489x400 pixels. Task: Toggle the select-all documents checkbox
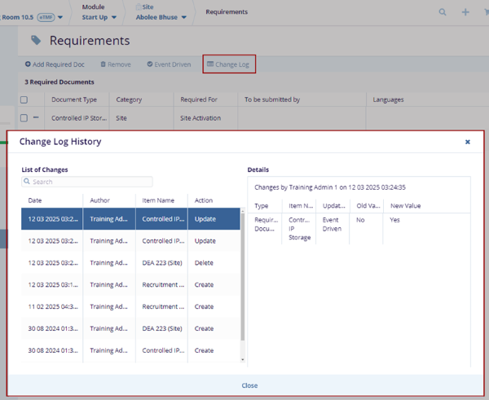pyautogui.click(x=24, y=100)
